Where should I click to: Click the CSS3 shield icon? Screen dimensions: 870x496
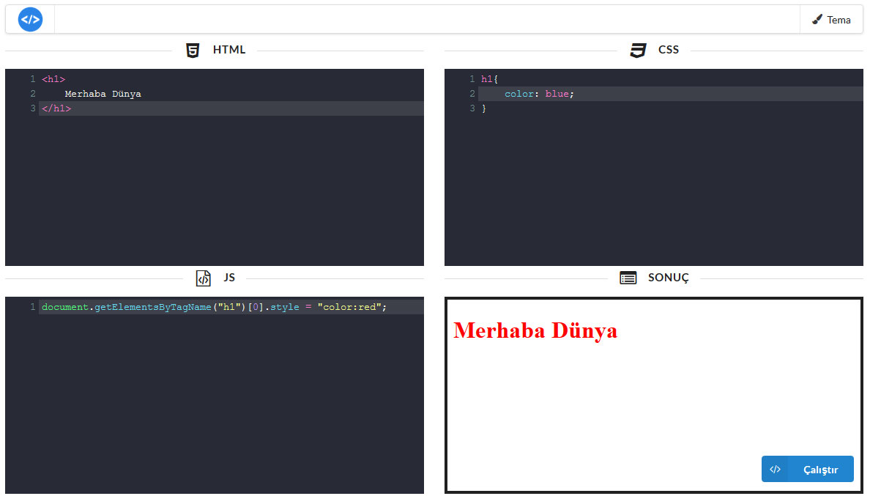(x=638, y=51)
